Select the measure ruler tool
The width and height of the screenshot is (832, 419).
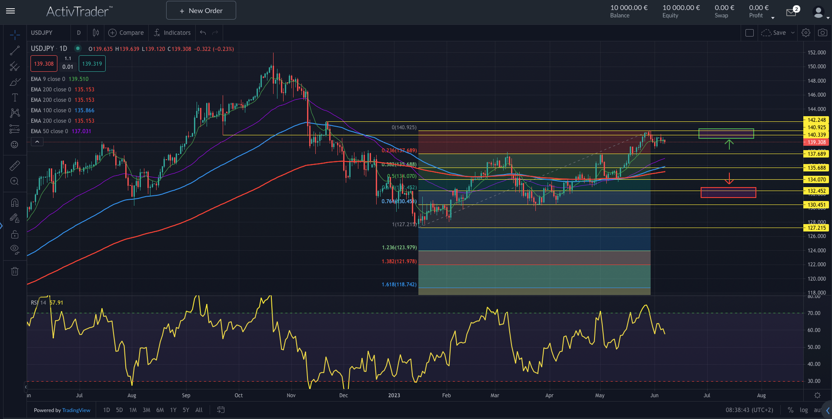point(15,165)
